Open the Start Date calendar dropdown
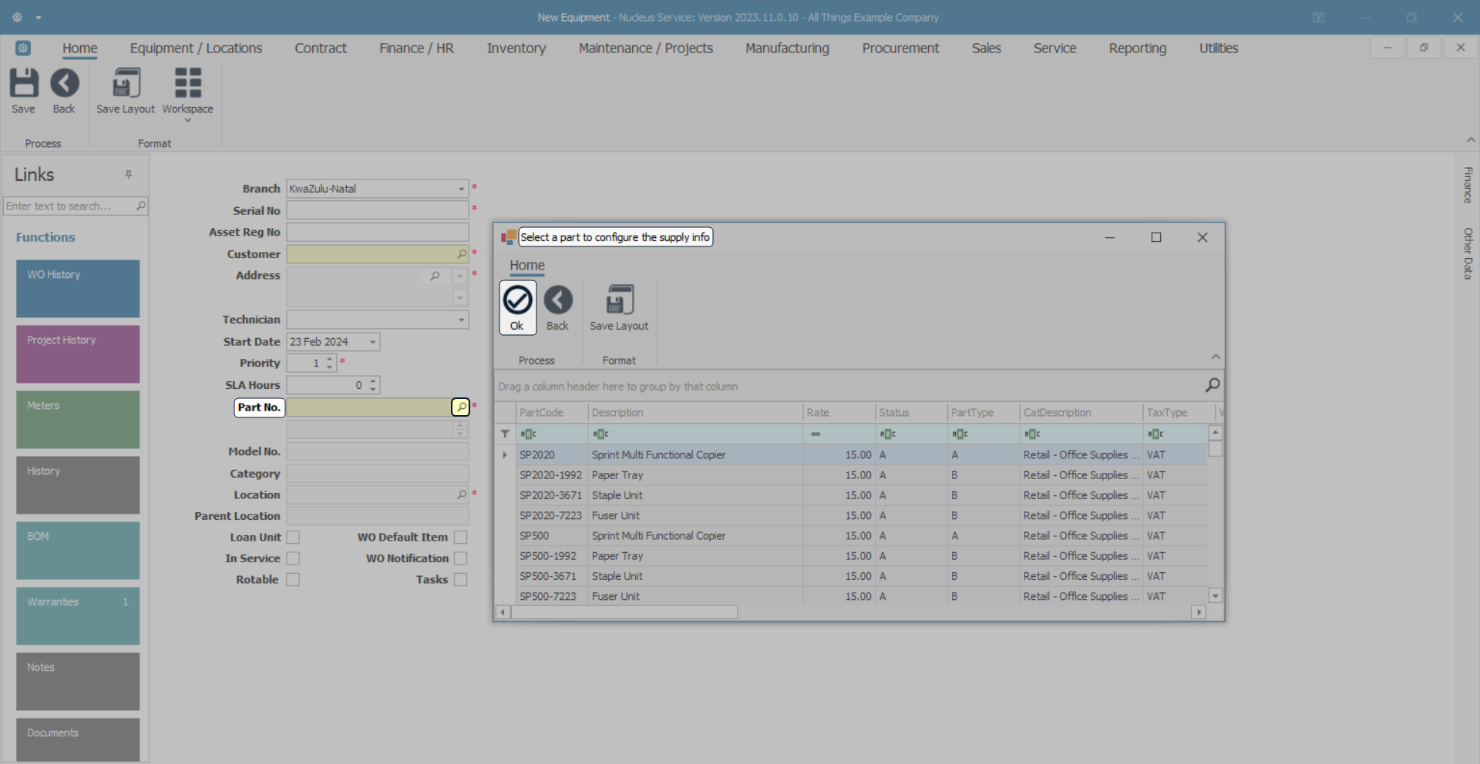 pos(372,342)
